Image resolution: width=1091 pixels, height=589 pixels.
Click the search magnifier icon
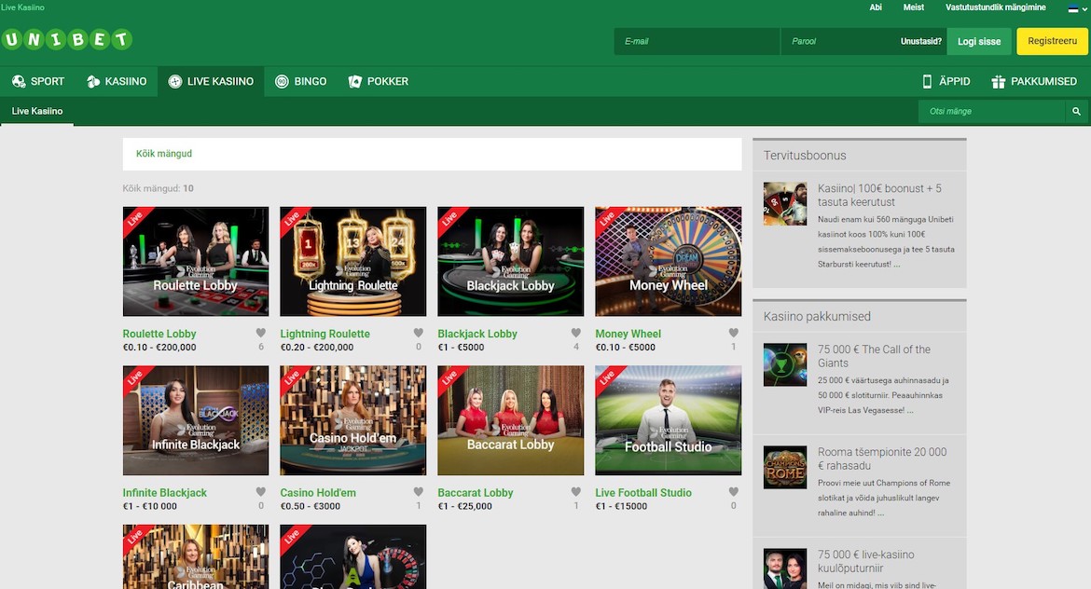click(1076, 111)
